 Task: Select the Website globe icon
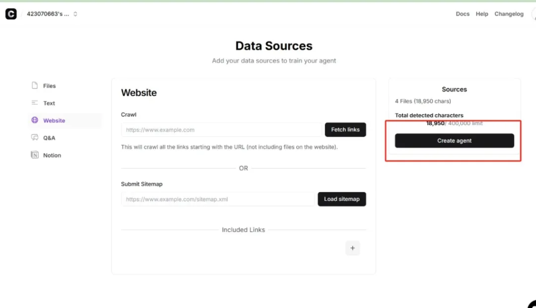[x=35, y=120]
